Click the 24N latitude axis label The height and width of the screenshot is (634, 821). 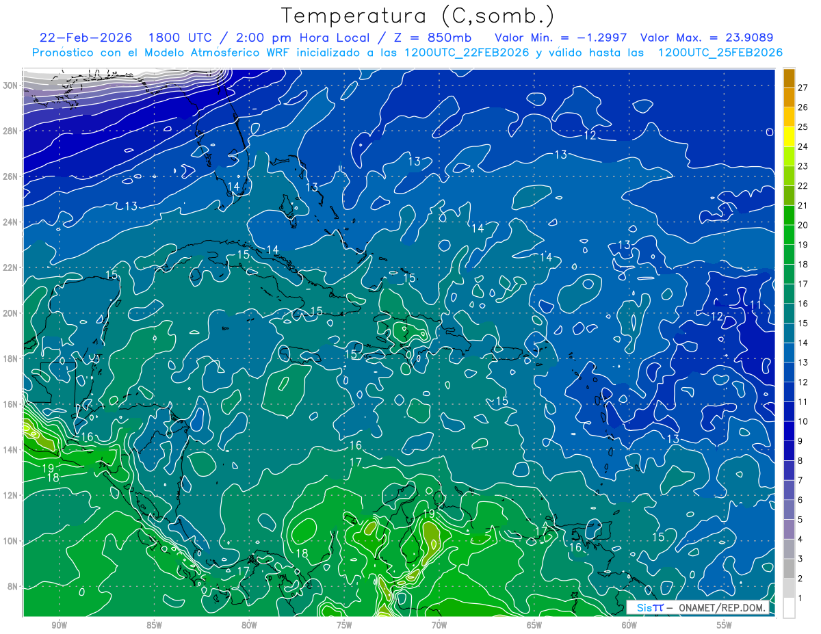click(x=10, y=222)
